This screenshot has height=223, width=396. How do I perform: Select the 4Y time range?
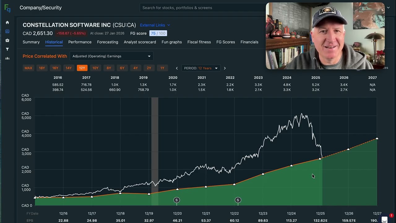point(136,68)
